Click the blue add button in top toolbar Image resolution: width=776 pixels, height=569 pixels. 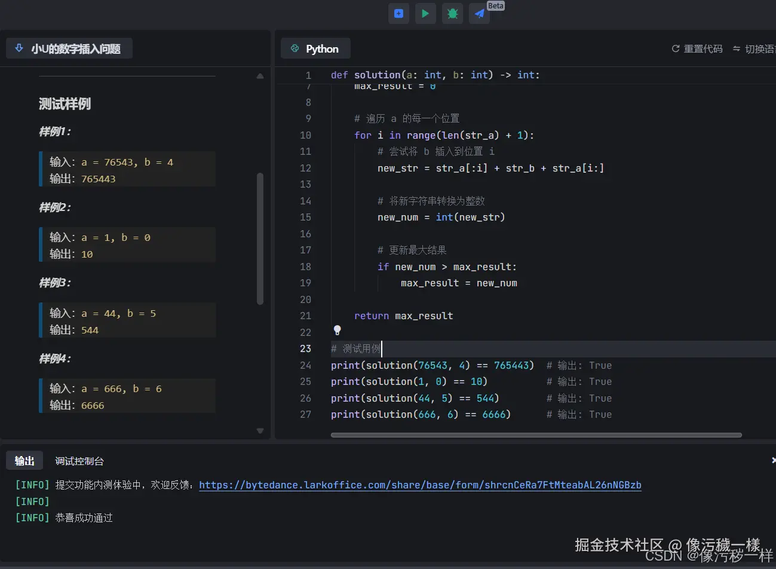coord(398,14)
